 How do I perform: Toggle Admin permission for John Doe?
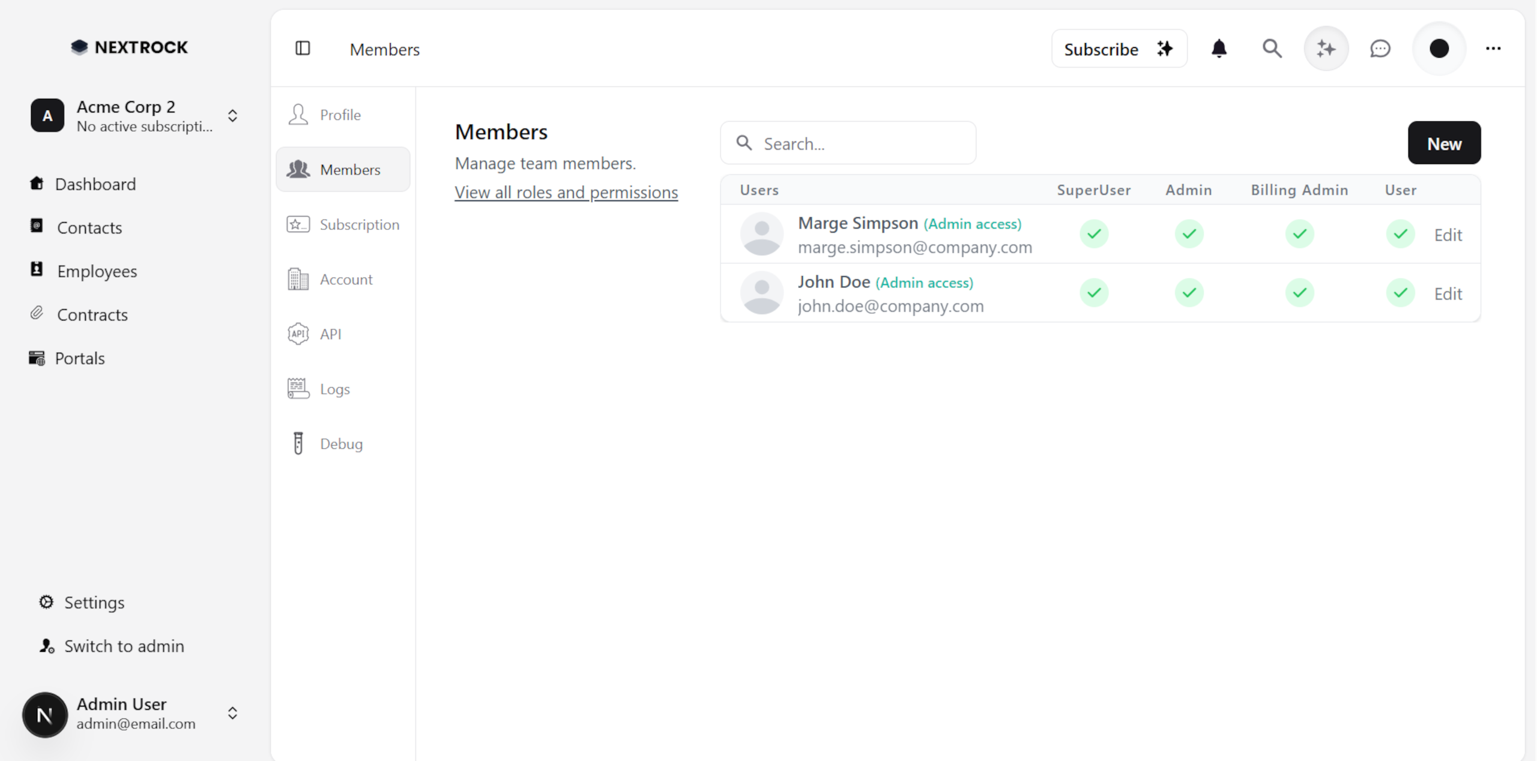[x=1189, y=293]
